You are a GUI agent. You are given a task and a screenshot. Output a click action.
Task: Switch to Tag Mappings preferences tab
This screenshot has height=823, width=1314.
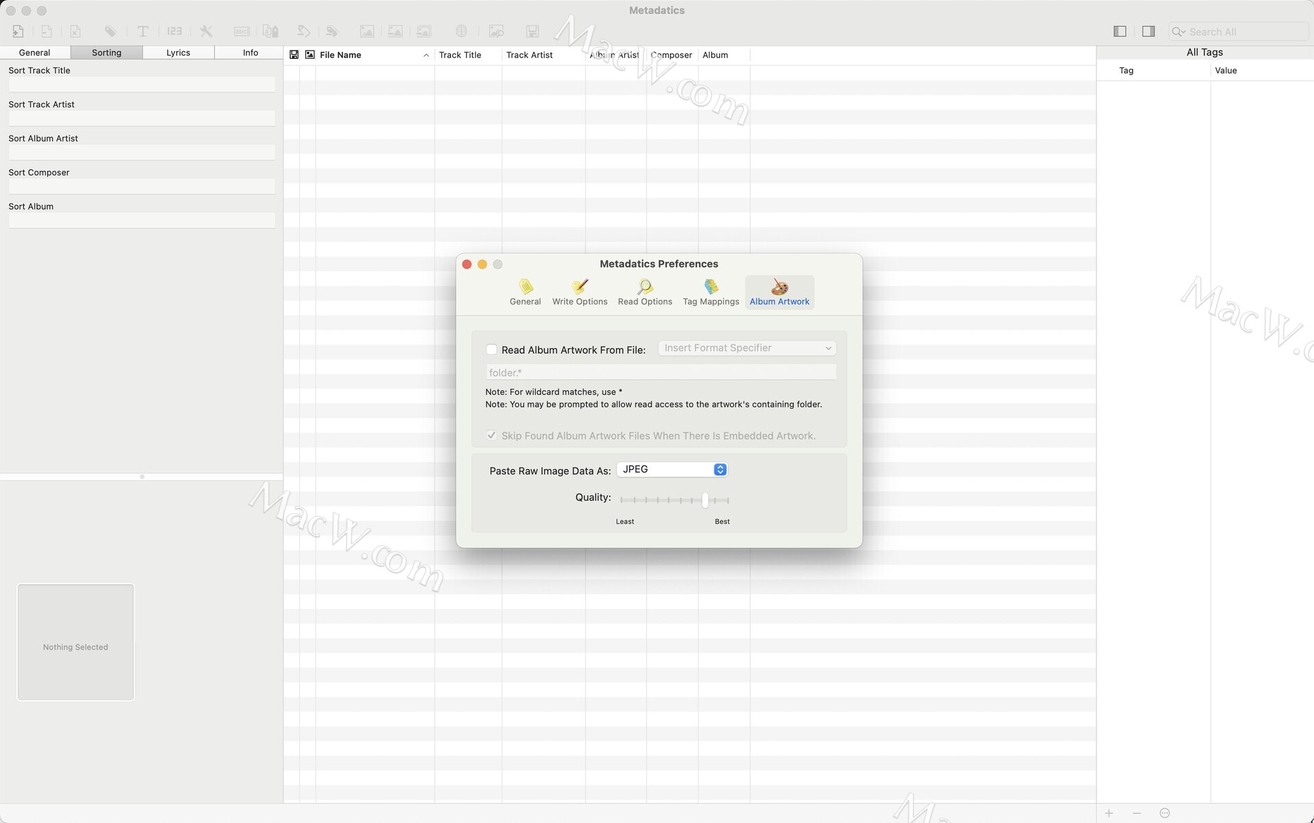(x=710, y=292)
